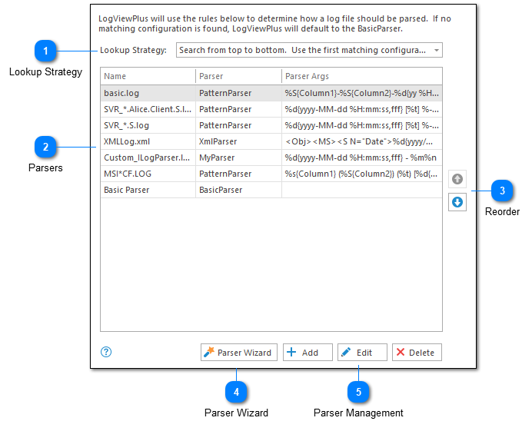Screen dimensions: 532x431
Task: Launch the Parser Wizard button
Action: click(x=239, y=353)
